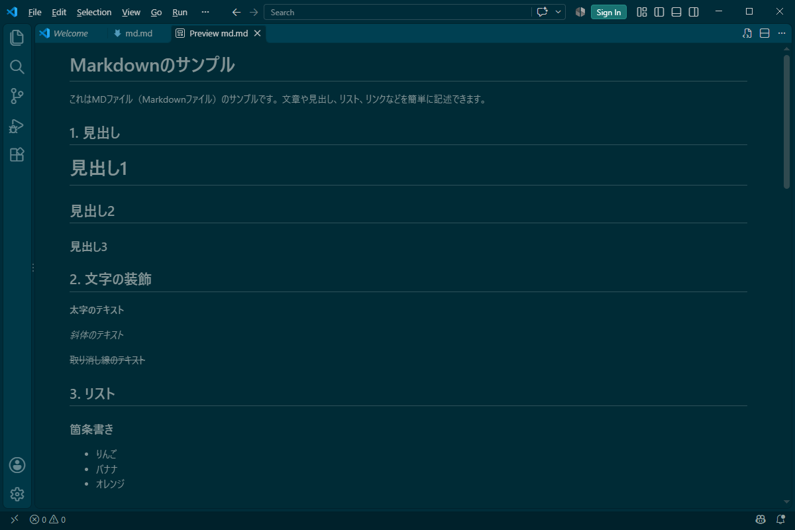The width and height of the screenshot is (795, 530).
Task: Show the source of the preview
Action: pos(747,33)
